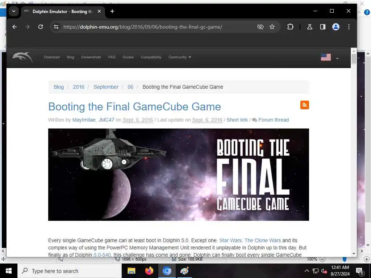Reload the page with the refresh icon
This screenshot has height=278, width=371.
41,27
